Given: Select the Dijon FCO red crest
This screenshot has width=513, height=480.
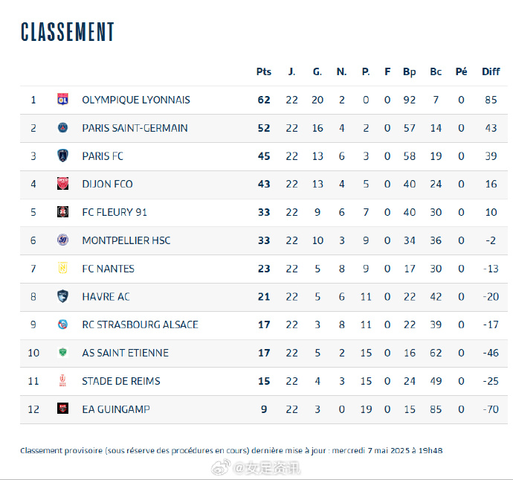Looking at the screenshot, I should (x=62, y=184).
